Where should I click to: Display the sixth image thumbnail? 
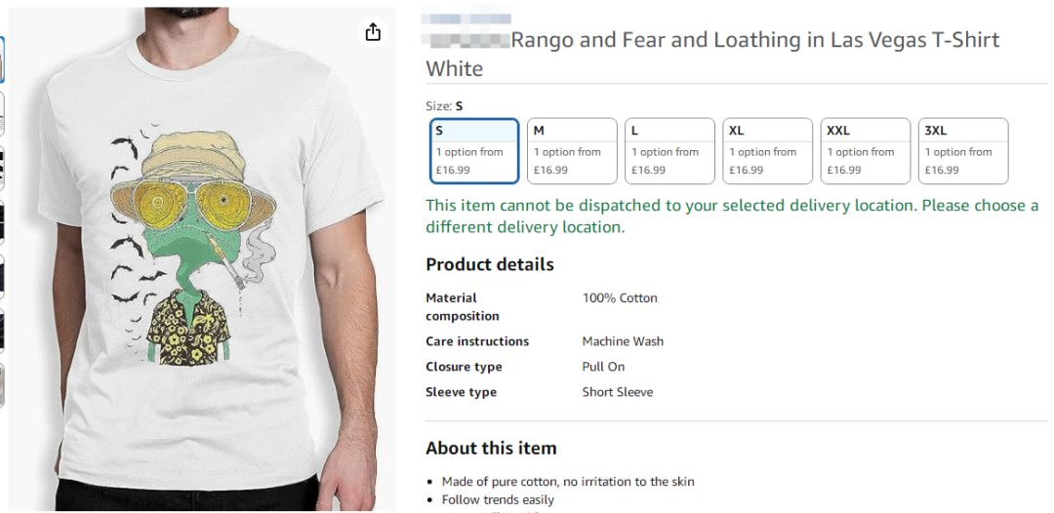click(x=2, y=331)
